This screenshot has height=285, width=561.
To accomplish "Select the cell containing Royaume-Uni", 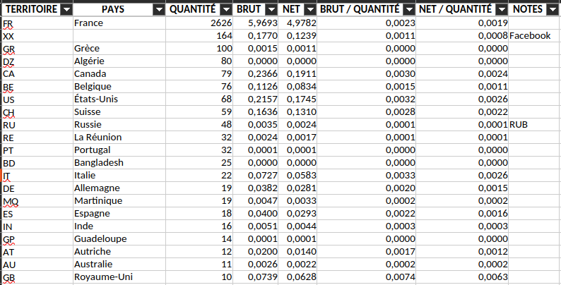I will point(119,277).
